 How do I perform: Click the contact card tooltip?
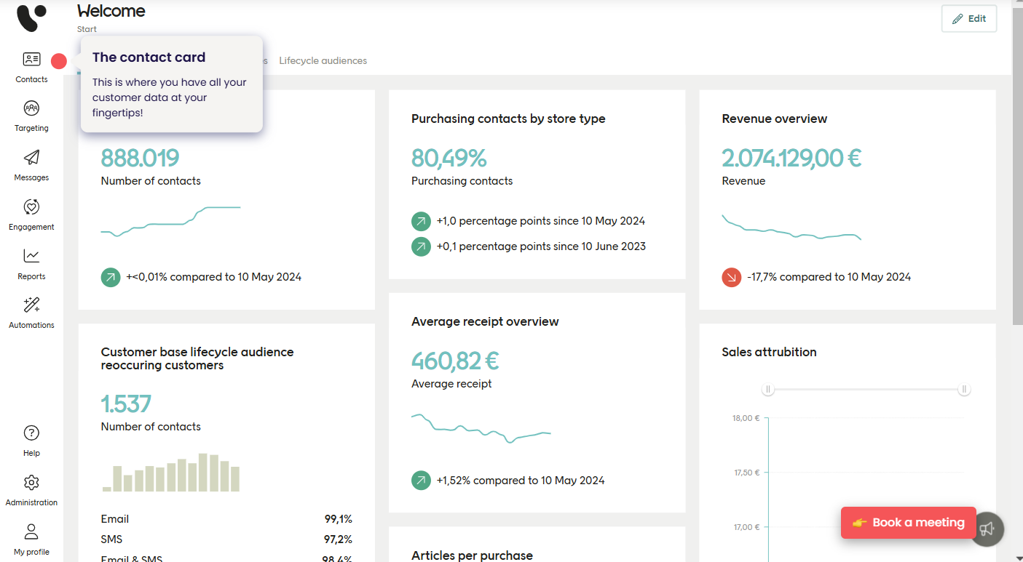[171, 84]
